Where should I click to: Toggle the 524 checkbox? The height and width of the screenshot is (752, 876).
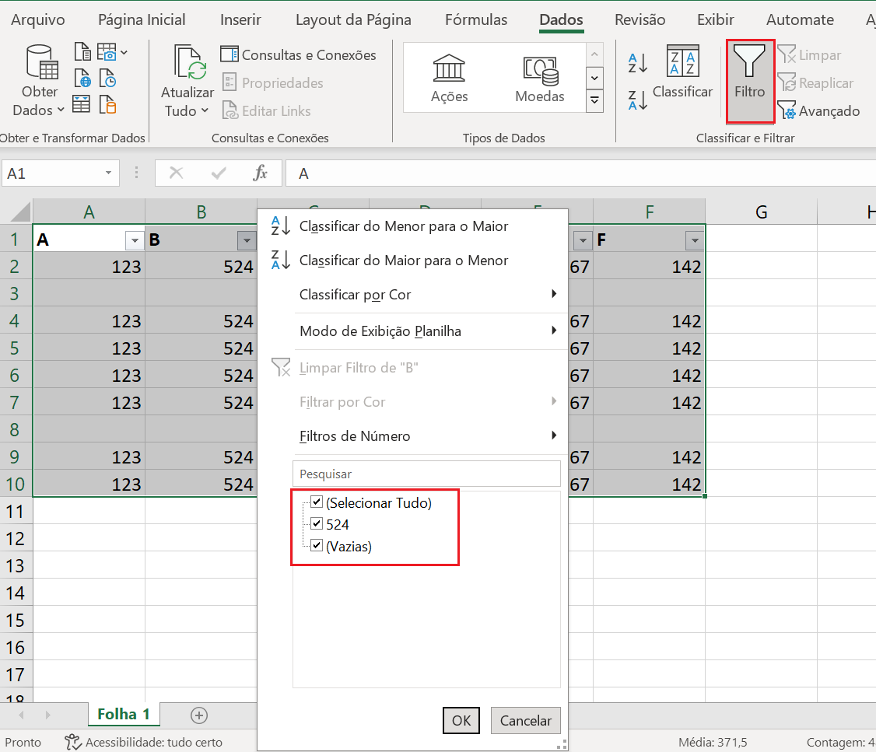pyautogui.click(x=317, y=523)
